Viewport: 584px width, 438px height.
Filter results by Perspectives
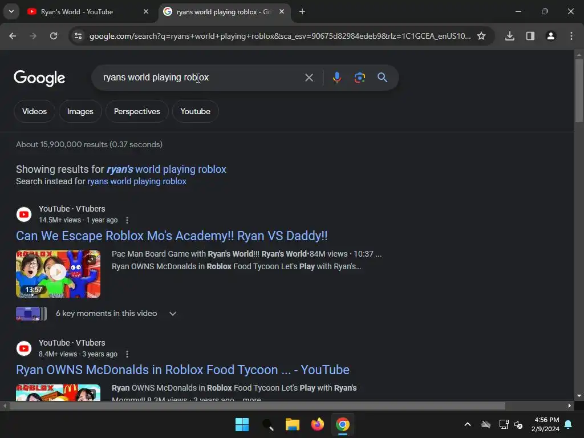click(137, 111)
